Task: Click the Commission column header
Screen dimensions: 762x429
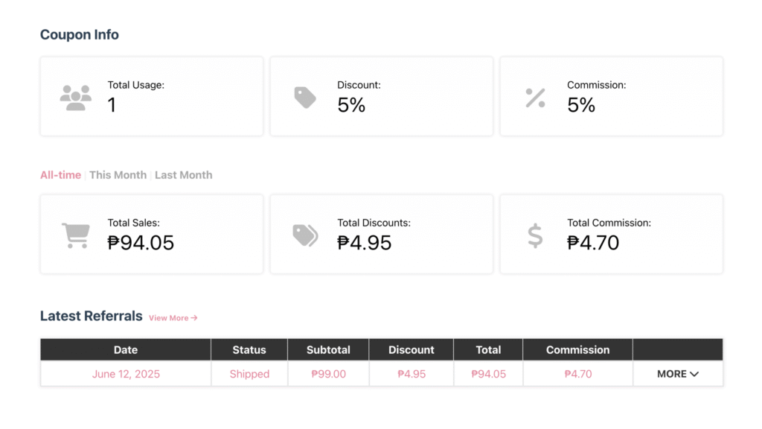Action: coord(577,350)
